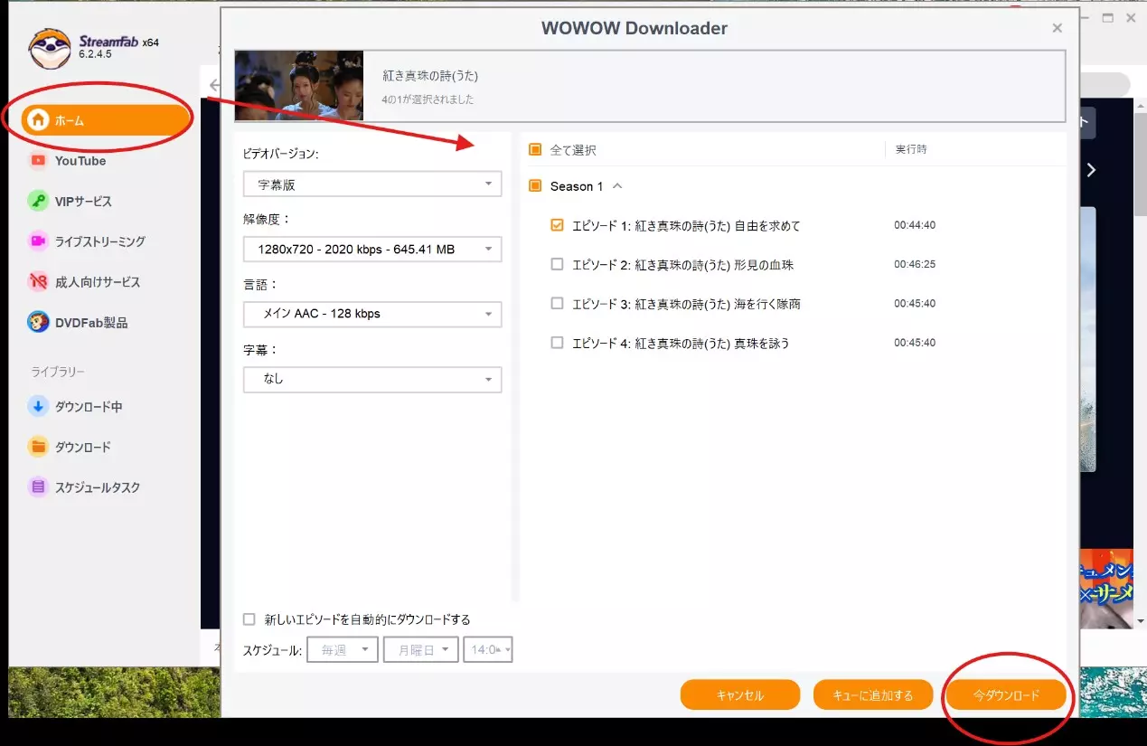
Task: Click the series thumbnail image
Action: (299, 85)
